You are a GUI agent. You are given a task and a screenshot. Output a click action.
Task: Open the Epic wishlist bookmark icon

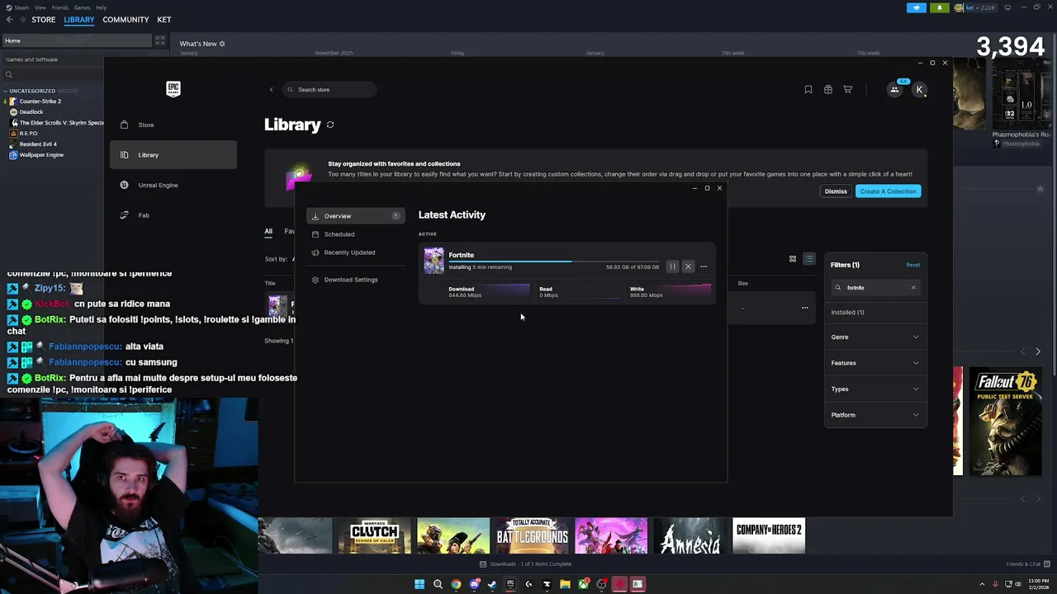[x=808, y=89]
